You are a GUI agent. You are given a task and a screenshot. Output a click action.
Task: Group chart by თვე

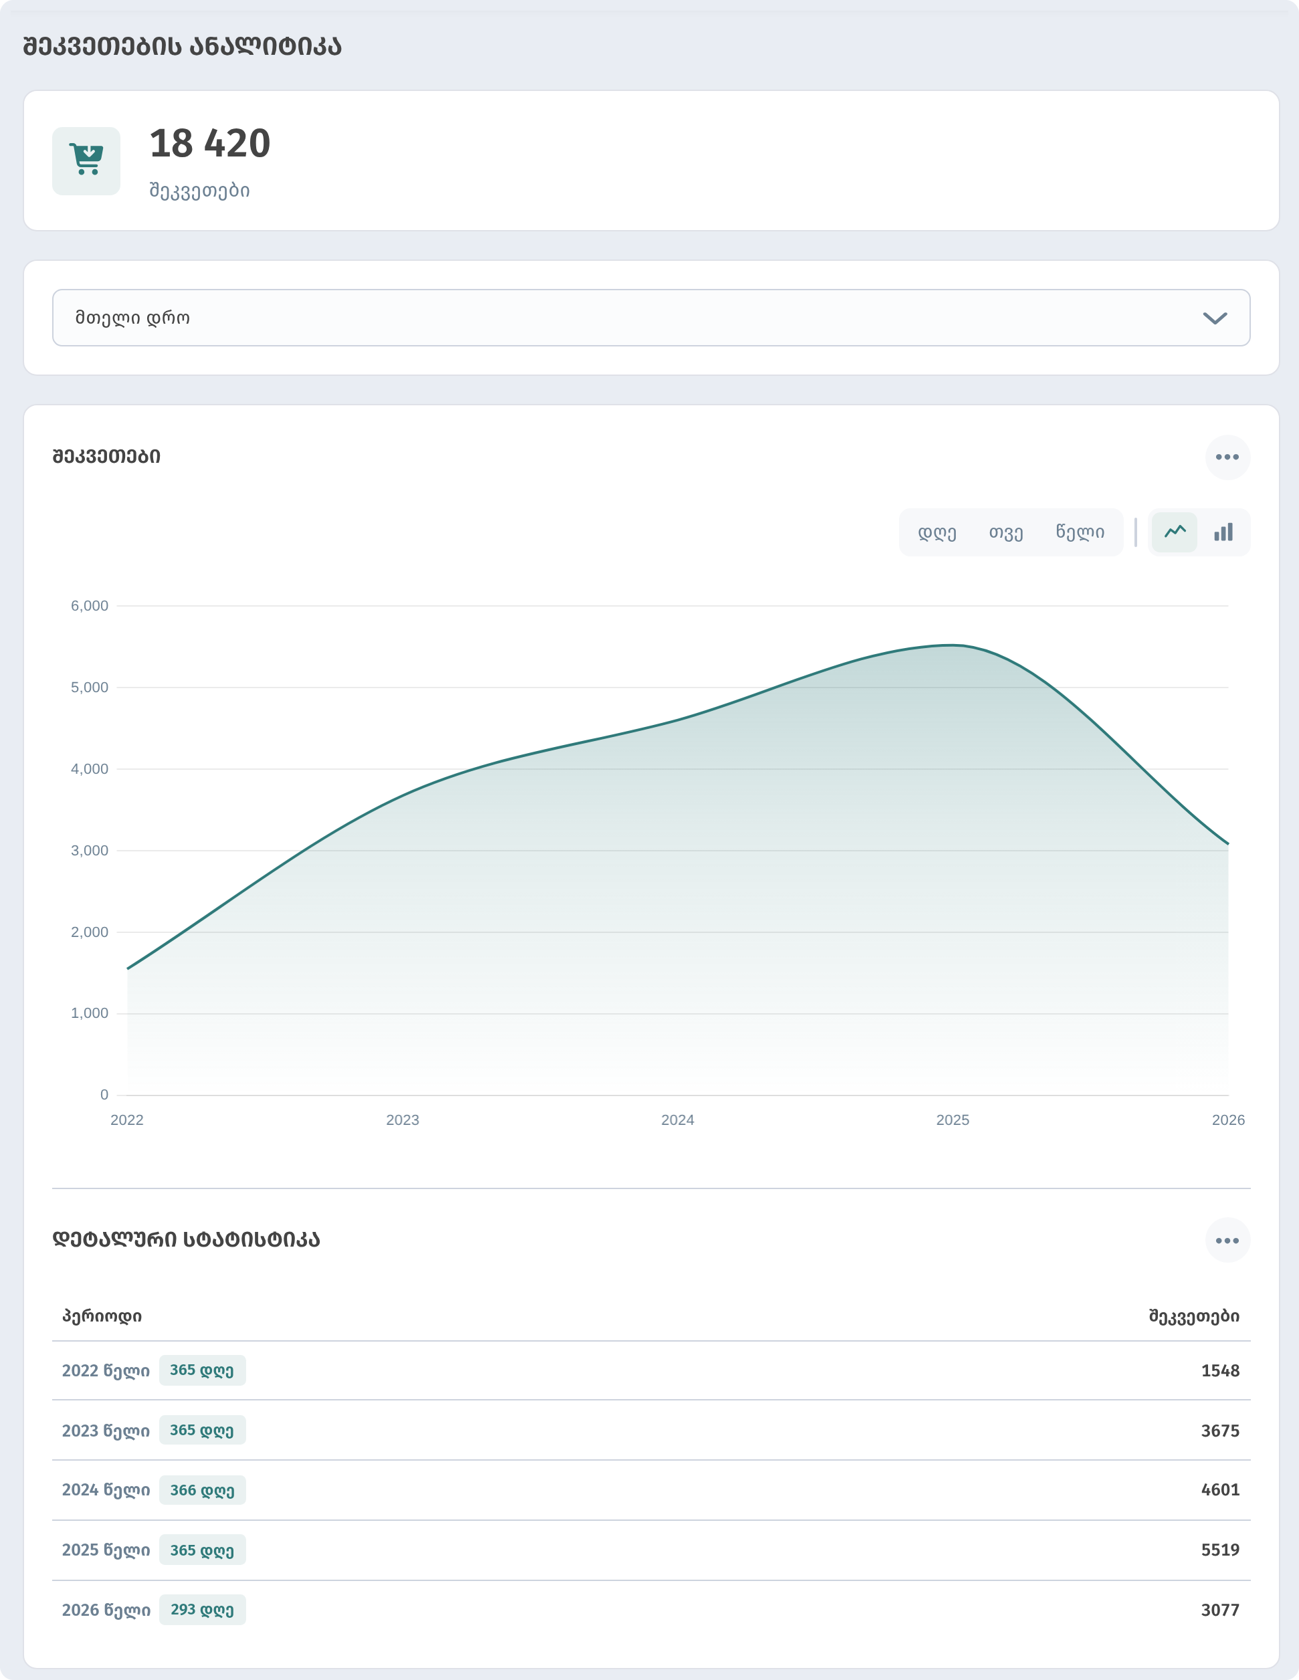pos(1006,532)
